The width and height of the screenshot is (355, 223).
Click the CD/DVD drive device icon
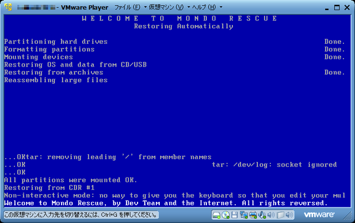226,215
